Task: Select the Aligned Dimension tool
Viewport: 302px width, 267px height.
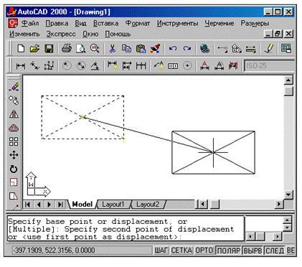Action: pyautogui.click(x=34, y=66)
